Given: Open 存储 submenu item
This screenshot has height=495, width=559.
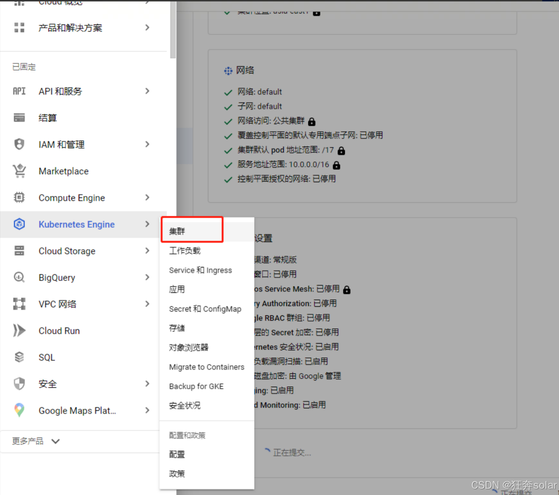Looking at the screenshot, I should 207,328.
